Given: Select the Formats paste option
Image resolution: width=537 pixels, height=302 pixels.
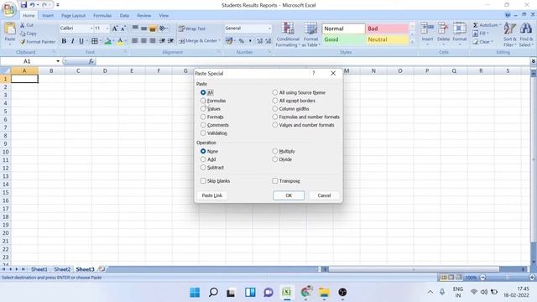Looking at the screenshot, I should click(x=203, y=117).
